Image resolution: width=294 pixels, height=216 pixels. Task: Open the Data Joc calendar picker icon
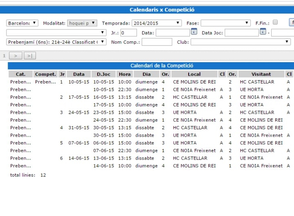pos(263,32)
